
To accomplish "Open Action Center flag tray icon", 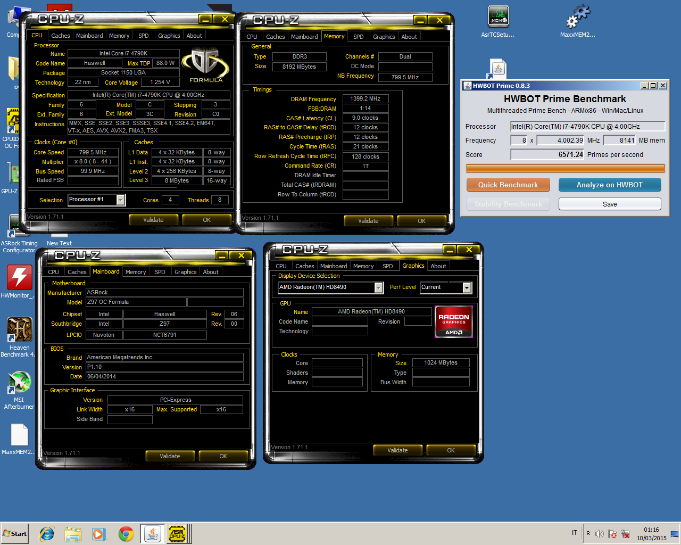I will coord(612,534).
